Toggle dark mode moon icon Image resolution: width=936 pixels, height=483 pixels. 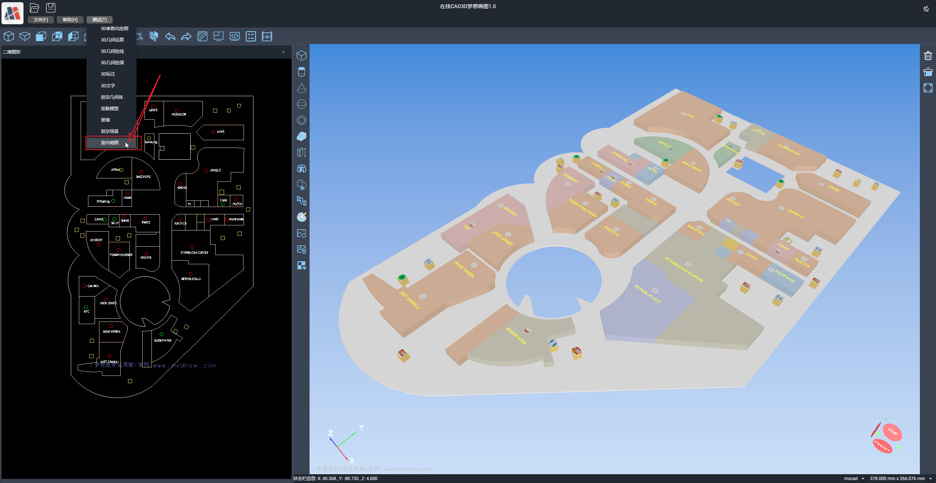926,9
